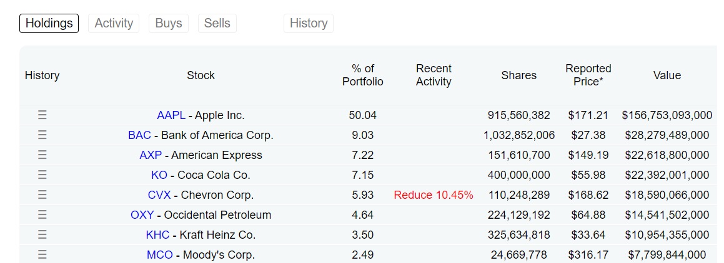Switch to the Activity tab
This screenshot has height=263, width=724.
[114, 23]
